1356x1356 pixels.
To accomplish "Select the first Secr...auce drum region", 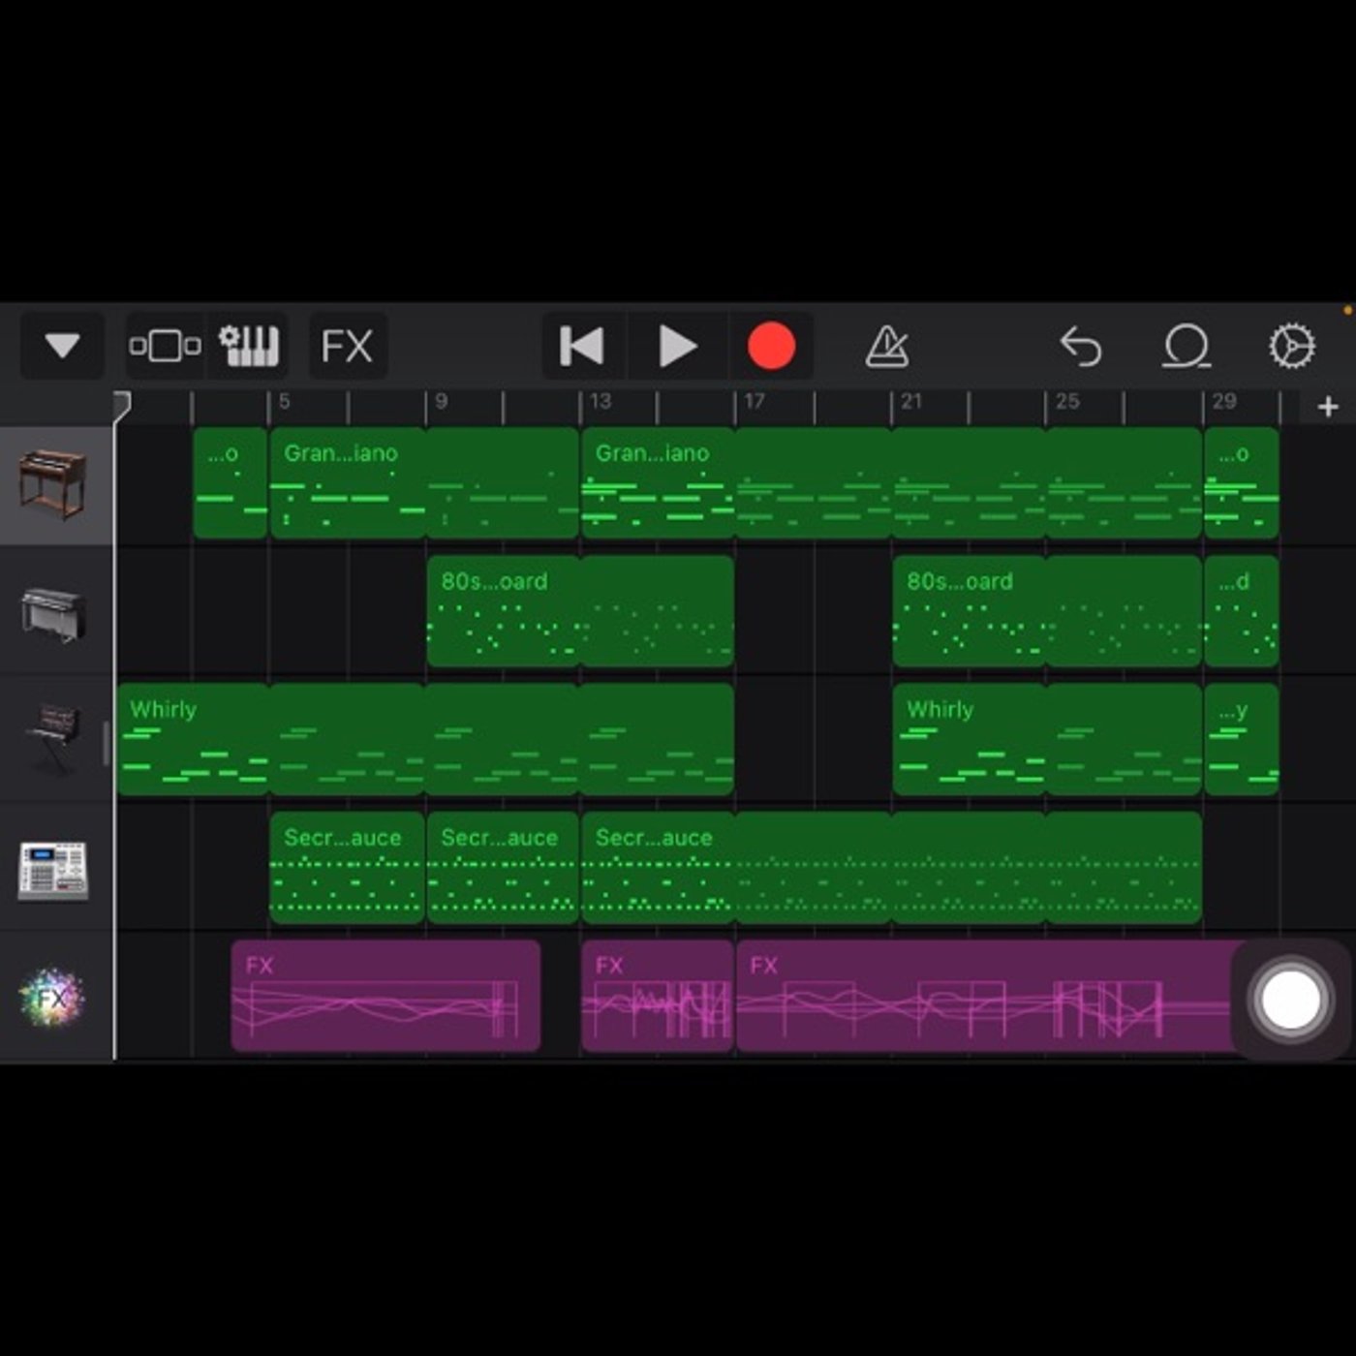I will (348, 867).
